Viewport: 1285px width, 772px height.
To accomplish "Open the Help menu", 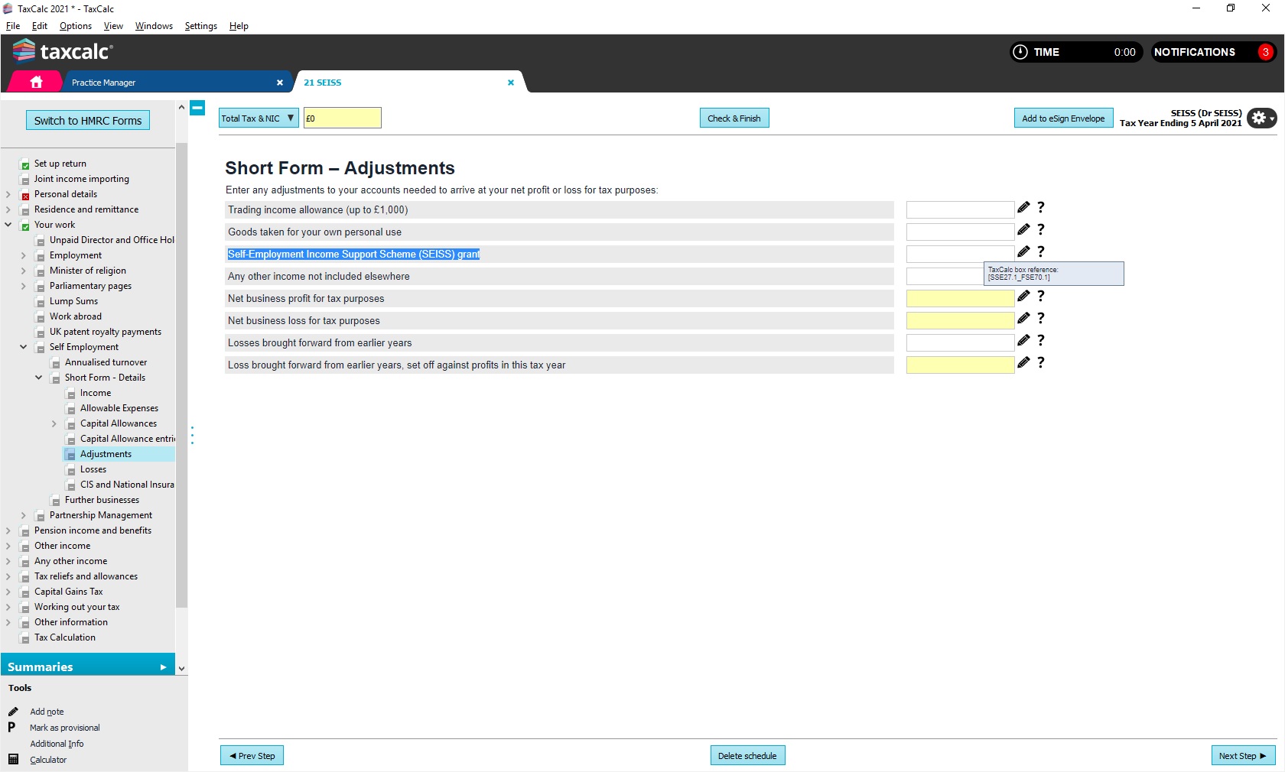I will click(239, 26).
